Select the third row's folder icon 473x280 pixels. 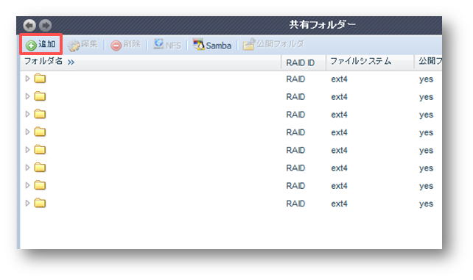tap(40, 114)
